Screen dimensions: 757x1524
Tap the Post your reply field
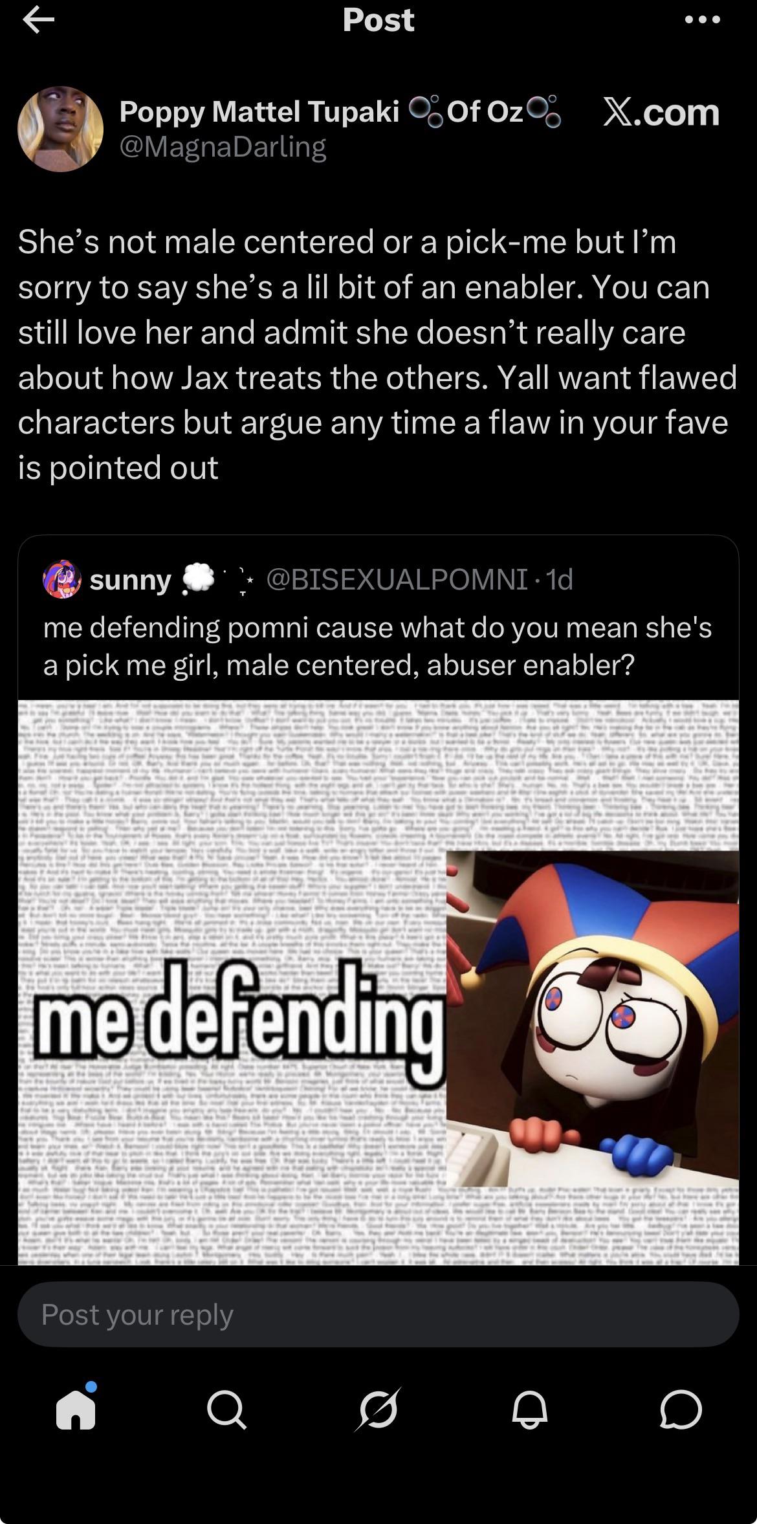(378, 1314)
